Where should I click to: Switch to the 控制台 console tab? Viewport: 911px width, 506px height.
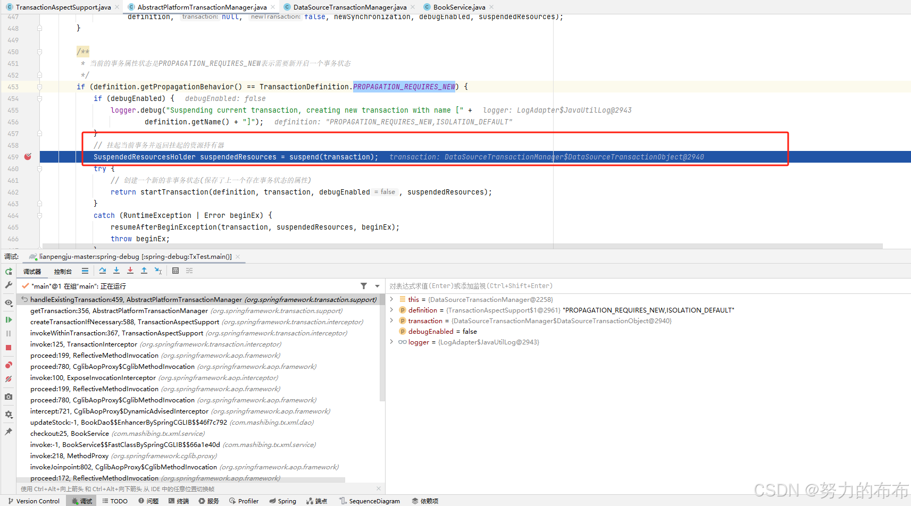tap(63, 271)
